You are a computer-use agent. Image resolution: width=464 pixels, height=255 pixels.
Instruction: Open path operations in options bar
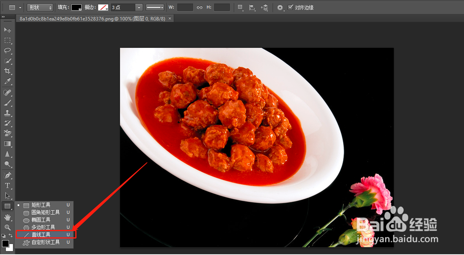tap(240, 8)
